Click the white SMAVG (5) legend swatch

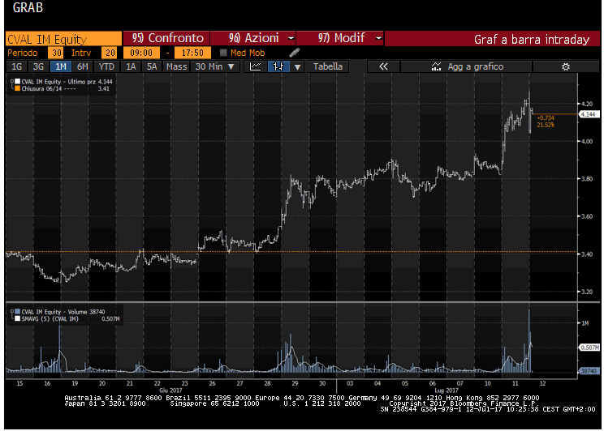(17, 318)
